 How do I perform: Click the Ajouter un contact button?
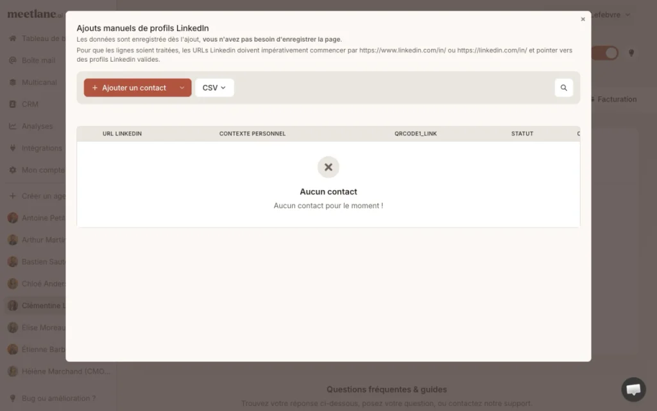coord(129,87)
